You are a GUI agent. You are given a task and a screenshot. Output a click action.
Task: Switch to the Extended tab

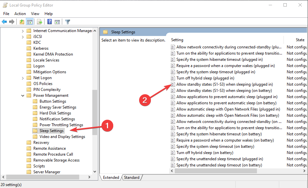[111, 178]
